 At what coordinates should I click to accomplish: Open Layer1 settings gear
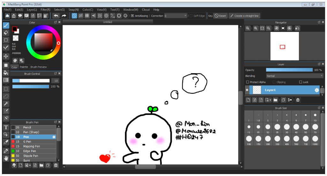[316, 90]
